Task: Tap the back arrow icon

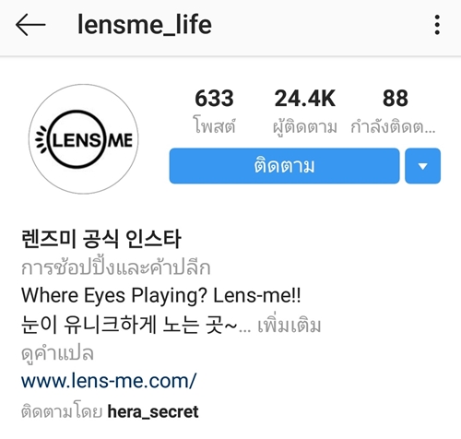Action: (30, 25)
